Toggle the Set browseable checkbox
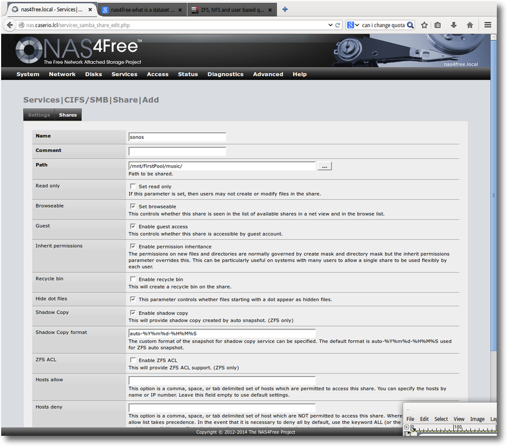Image resolution: width=507 pixels, height=446 pixels. pyautogui.click(x=132, y=207)
